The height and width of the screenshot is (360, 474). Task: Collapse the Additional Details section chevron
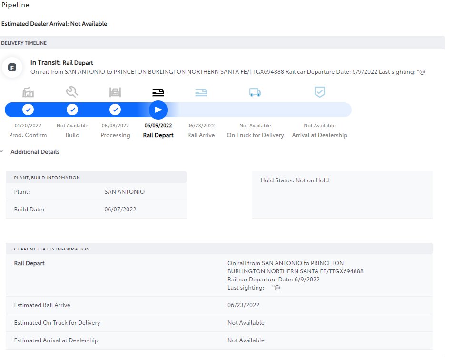(2, 151)
